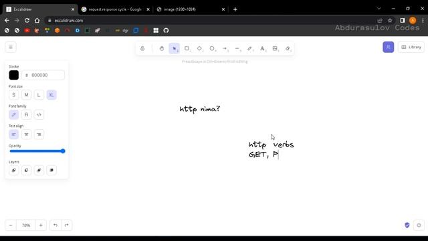428x241 pixels.
Task: Open the Excalidraw hamburger menu
Action: (x=11, y=47)
